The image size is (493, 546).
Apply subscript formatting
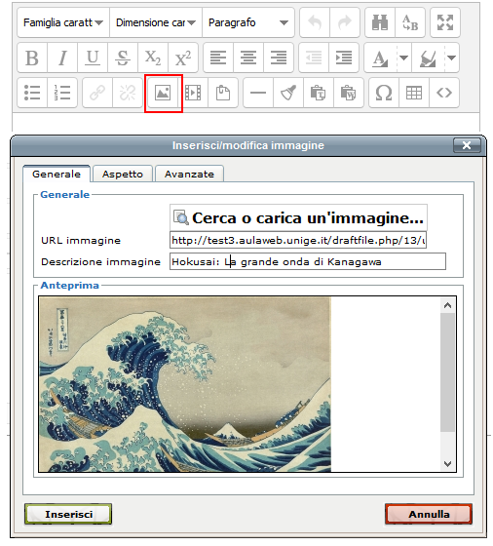coord(153,58)
